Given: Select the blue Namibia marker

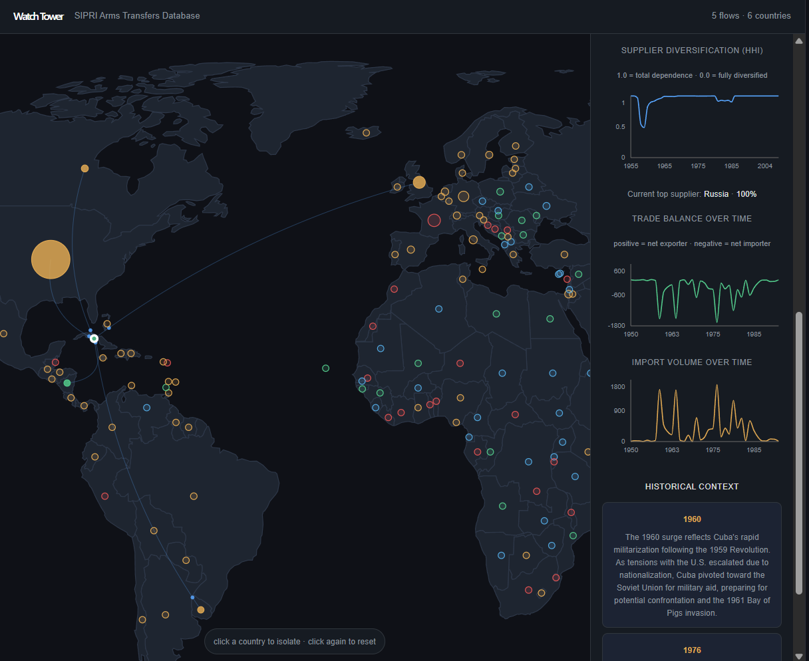Looking at the screenshot, I should tap(501, 555).
